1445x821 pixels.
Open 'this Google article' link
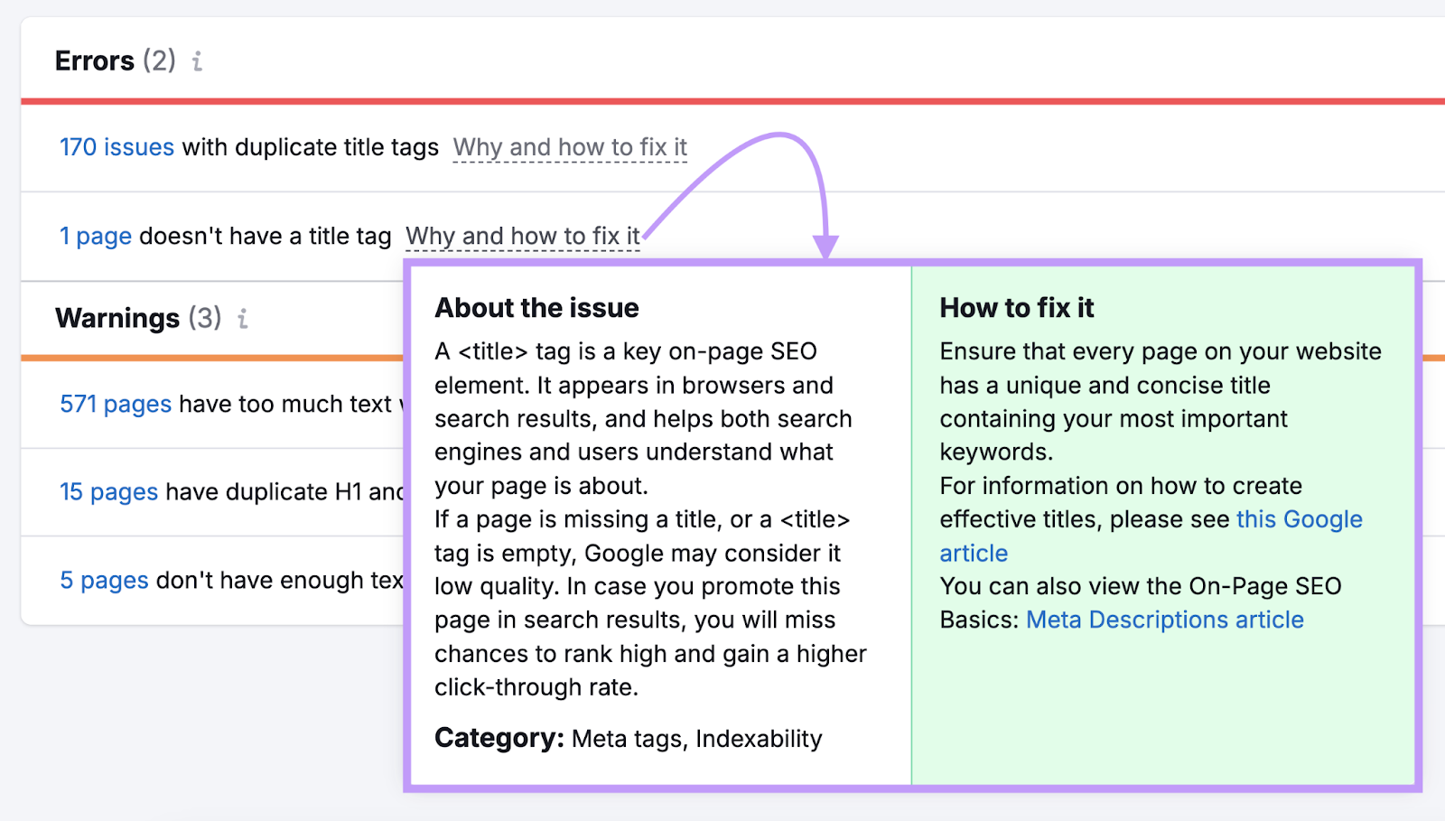pos(1299,519)
